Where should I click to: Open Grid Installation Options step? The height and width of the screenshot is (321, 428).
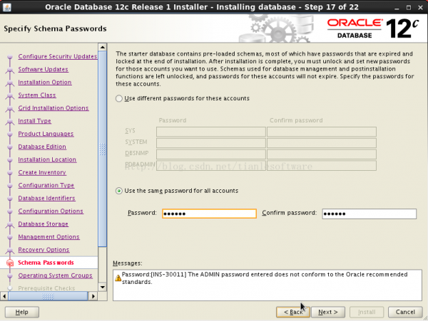[x=53, y=107]
